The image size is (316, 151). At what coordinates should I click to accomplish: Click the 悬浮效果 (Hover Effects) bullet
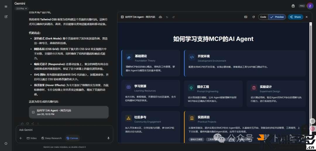coord(71,90)
